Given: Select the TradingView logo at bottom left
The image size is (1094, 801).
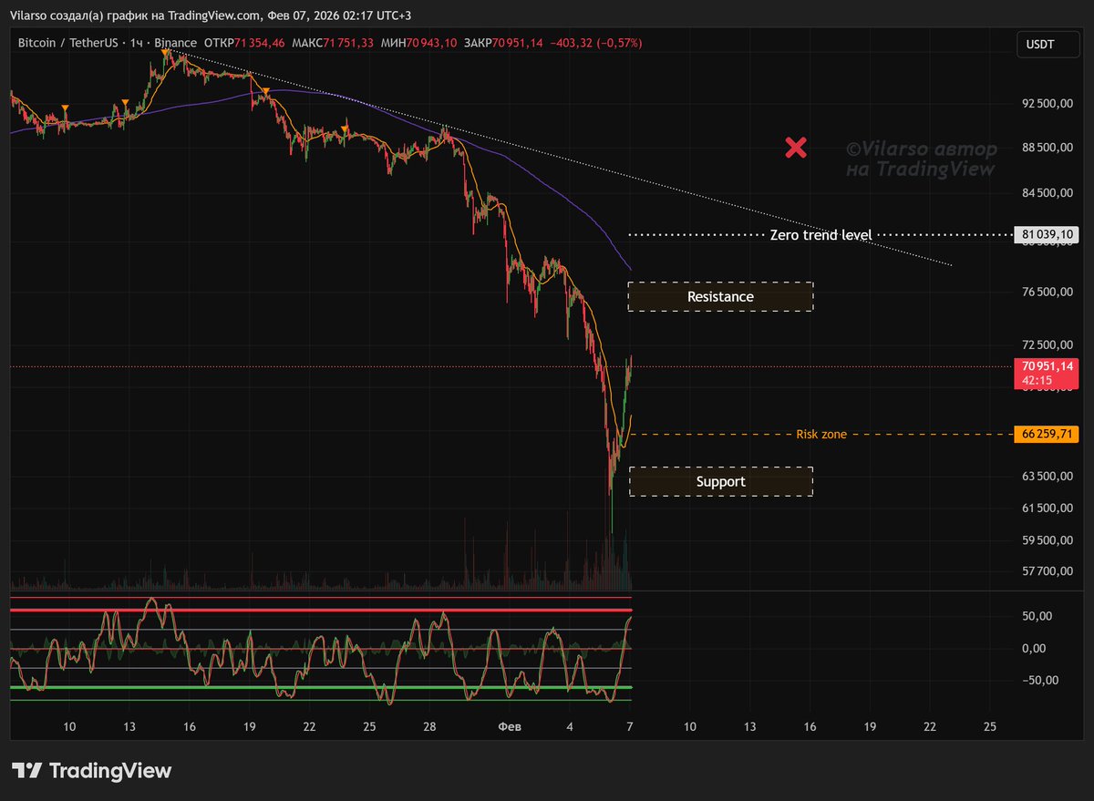Looking at the screenshot, I should coord(92,771).
